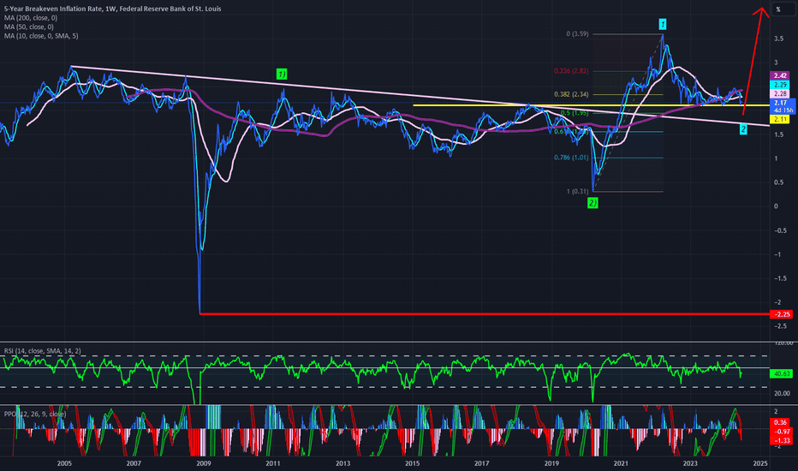Click the green 40.63 RSI value tag
The height and width of the screenshot is (471, 798).
coord(781,373)
